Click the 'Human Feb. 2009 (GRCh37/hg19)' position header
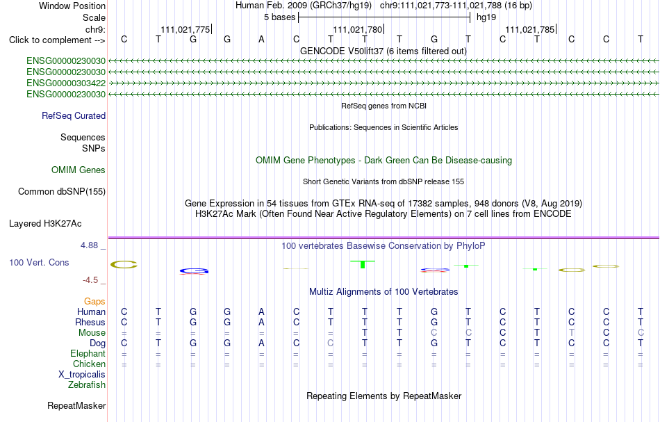The image size is (660, 422). point(304,6)
